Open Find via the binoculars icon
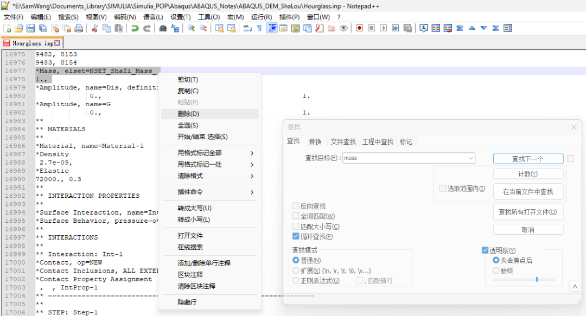The height and width of the screenshot is (316, 586). click(163, 28)
